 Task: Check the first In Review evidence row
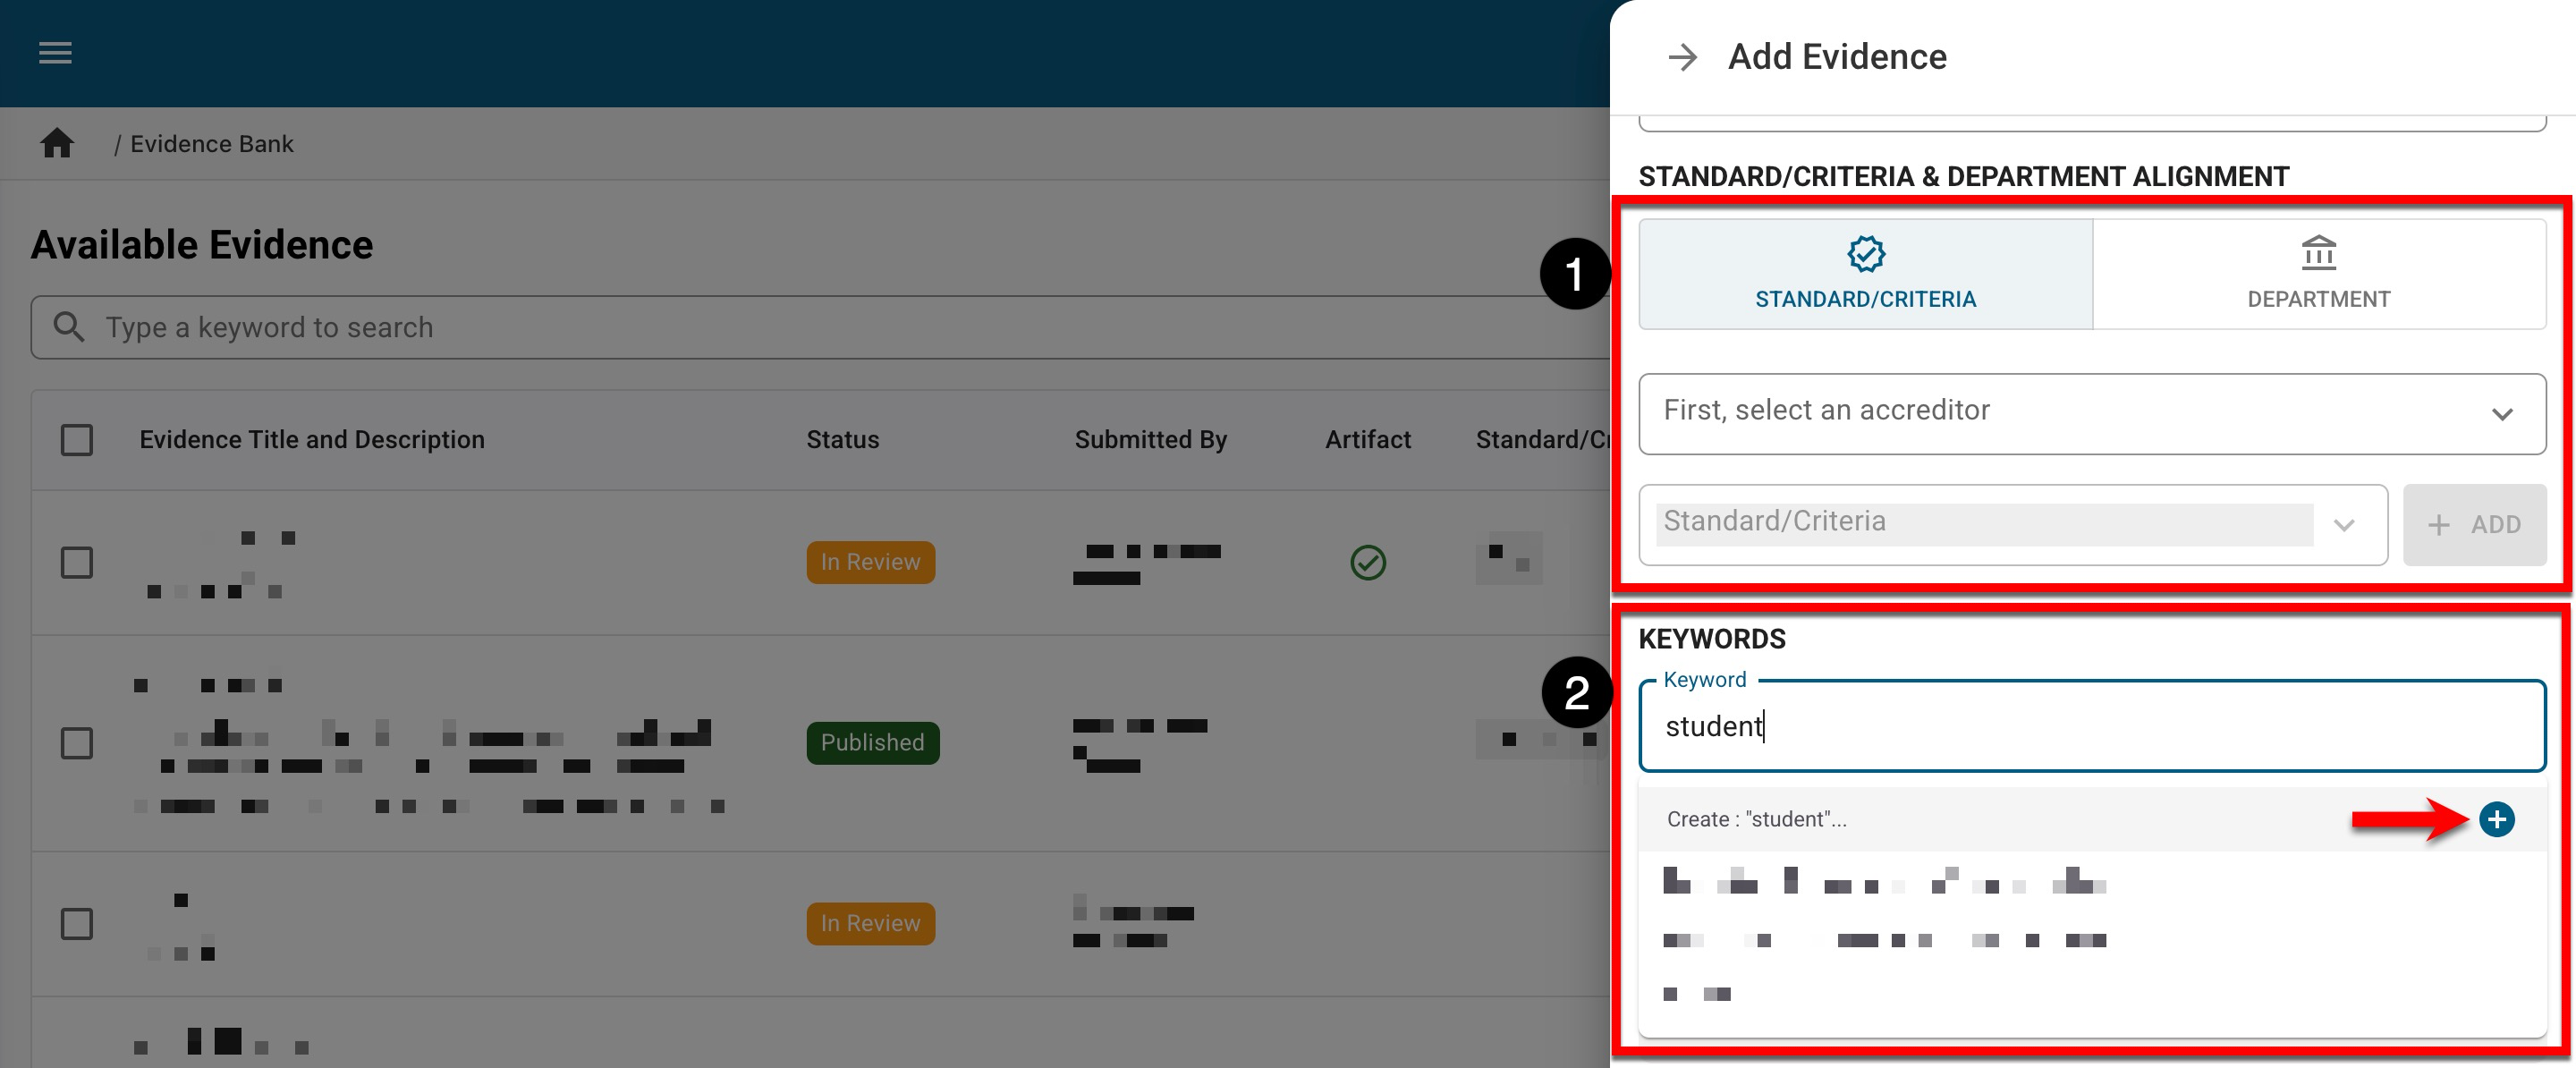coord(77,562)
